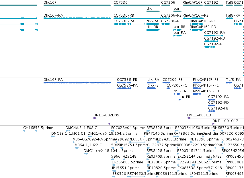244x178 pixels.
Task: Select the scu-RB transcript
Action: click(177, 30)
